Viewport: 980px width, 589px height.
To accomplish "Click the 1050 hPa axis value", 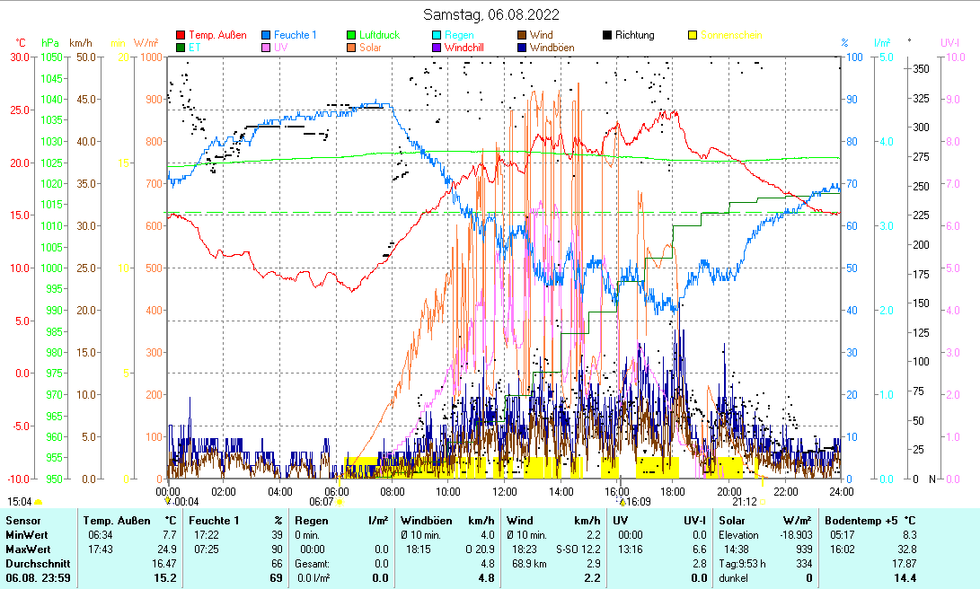I will pos(51,57).
